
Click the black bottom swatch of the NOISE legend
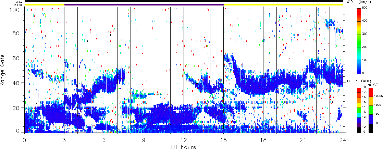[x=371, y=128]
